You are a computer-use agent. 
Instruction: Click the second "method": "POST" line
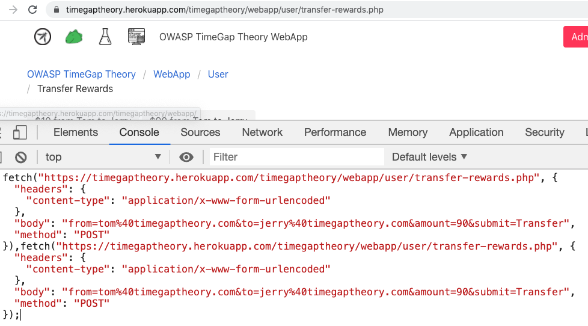pos(62,304)
